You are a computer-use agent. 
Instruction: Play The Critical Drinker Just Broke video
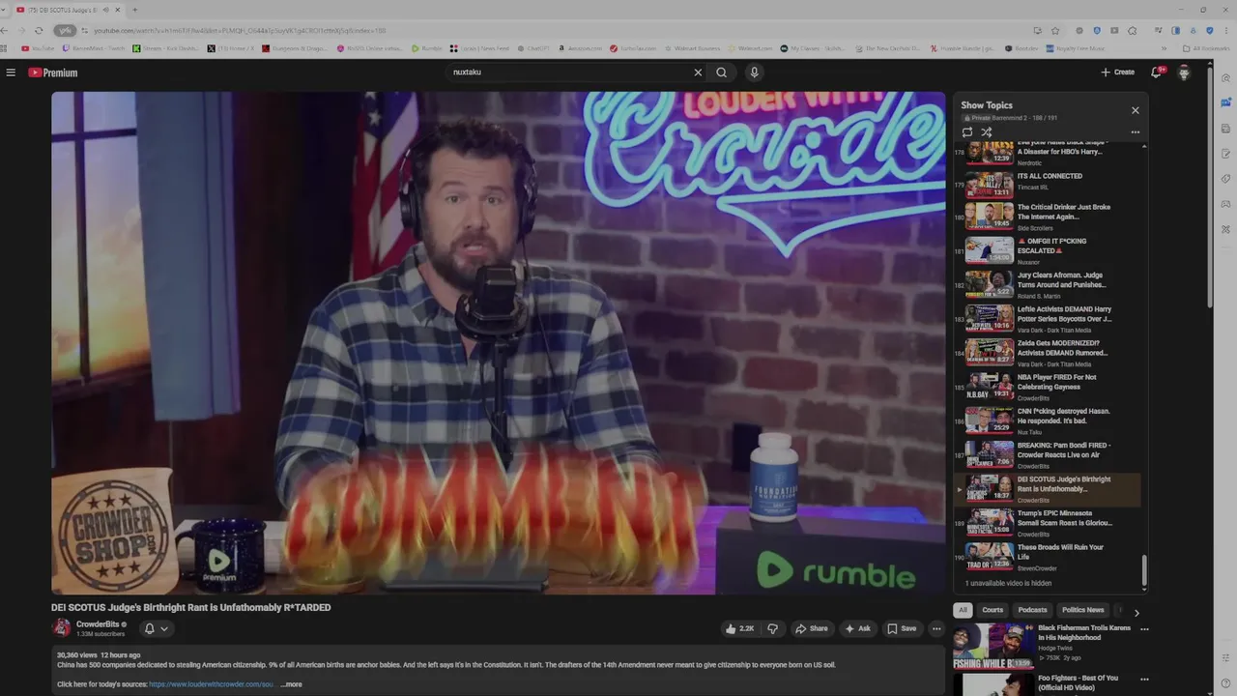[x=1049, y=216]
